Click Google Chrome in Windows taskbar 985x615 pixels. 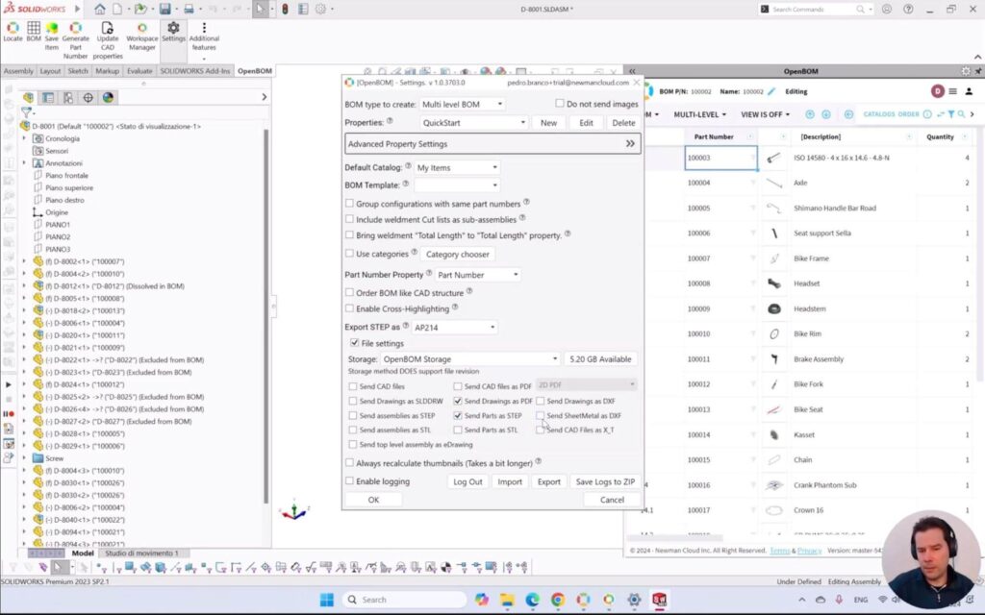557,600
